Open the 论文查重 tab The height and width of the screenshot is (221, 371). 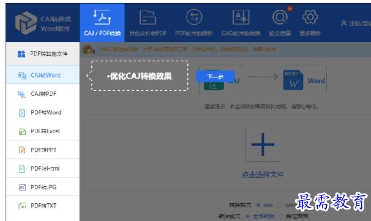pyautogui.click(x=280, y=23)
